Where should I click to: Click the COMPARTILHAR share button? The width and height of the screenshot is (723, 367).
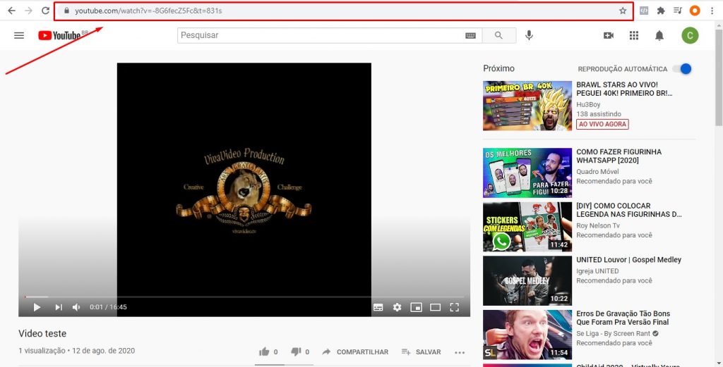[355, 352]
